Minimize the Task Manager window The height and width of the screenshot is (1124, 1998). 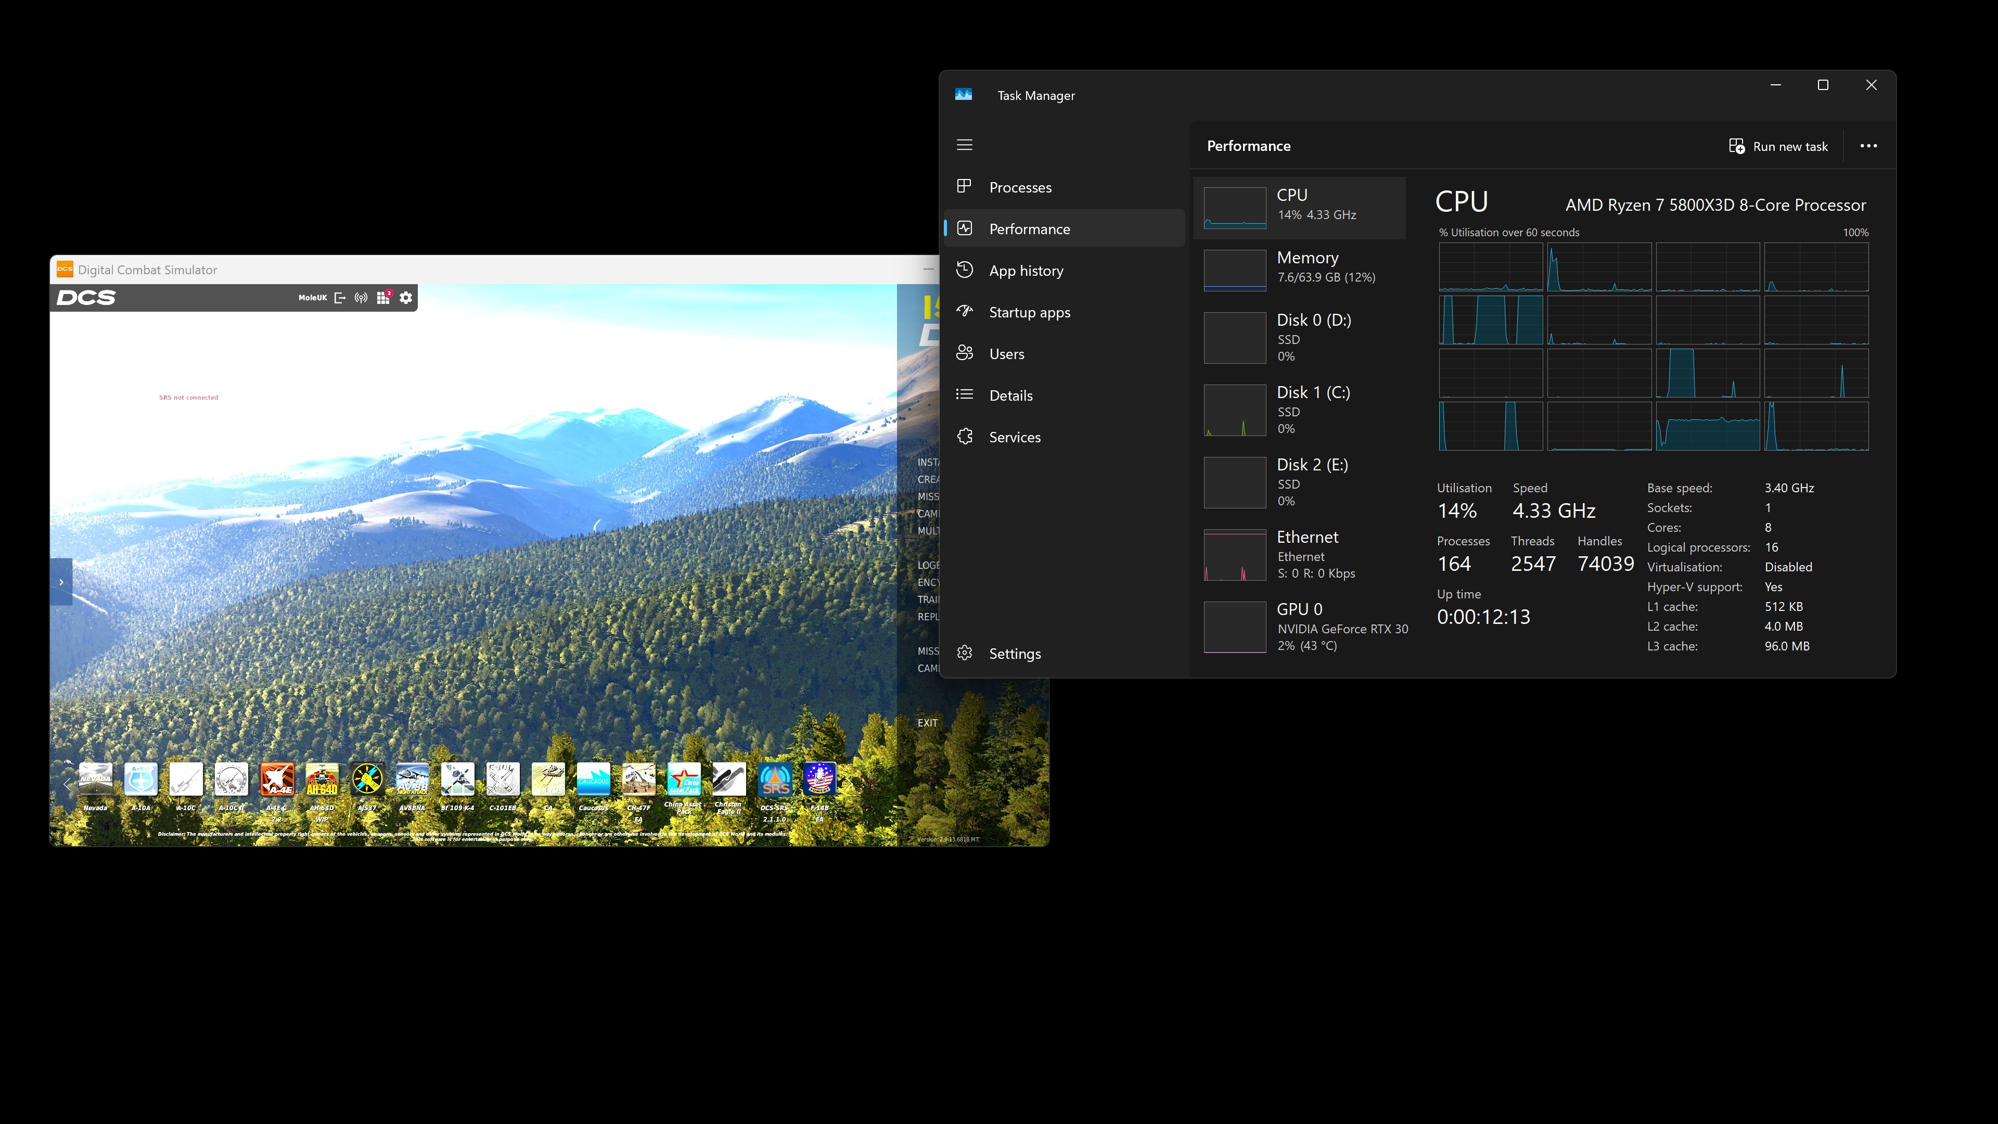1775,84
